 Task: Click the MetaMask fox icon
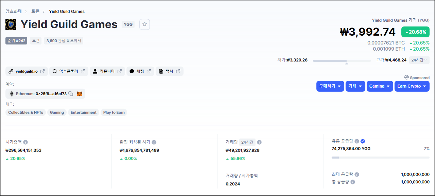tap(79, 94)
